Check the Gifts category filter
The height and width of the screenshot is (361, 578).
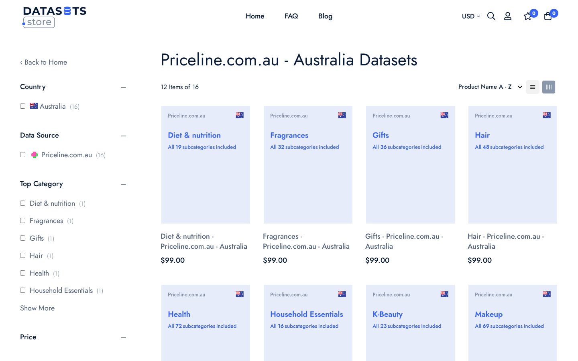(23, 238)
